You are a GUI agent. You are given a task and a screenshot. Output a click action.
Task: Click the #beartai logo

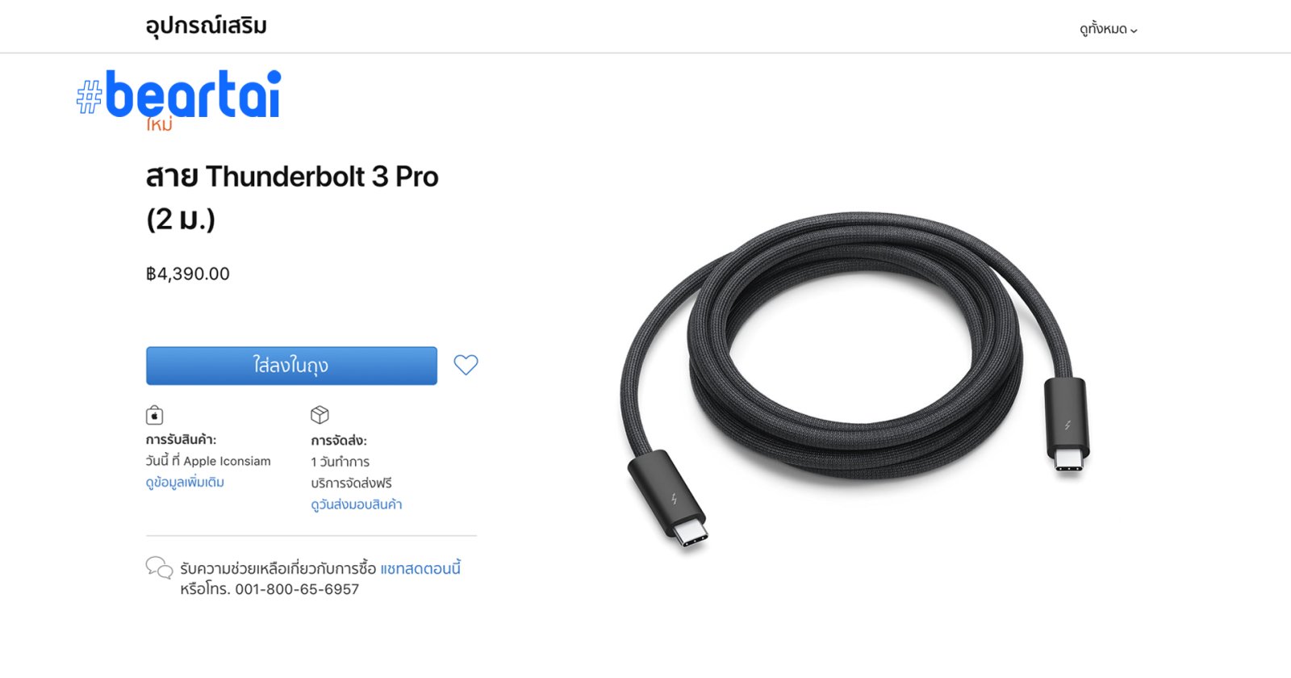pyautogui.click(x=179, y=94)
